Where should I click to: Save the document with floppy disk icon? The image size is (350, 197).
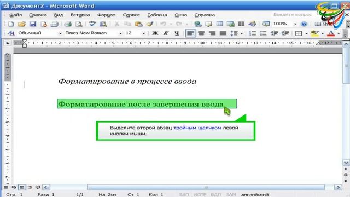pyautogui.click(x=33, y=24)
